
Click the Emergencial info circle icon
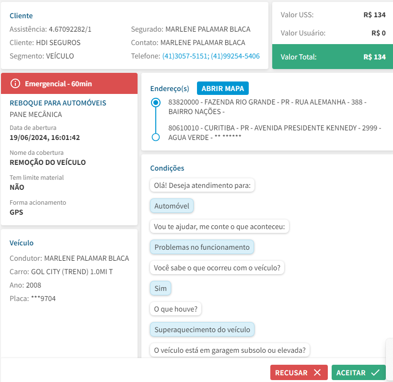(15, 84)
